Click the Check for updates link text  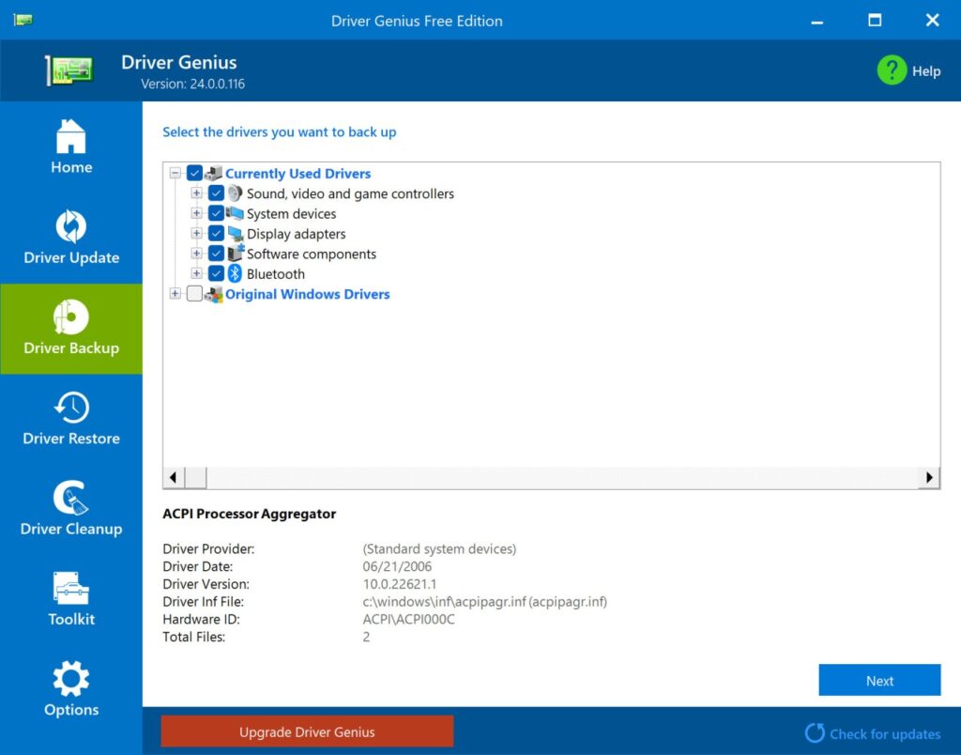click(x=885, y=734)
